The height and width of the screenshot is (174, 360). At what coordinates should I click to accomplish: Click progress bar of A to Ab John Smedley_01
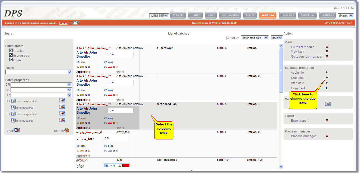(x=121, y=54)
